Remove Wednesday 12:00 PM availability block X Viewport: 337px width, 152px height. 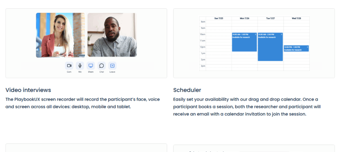click(307, 47)
